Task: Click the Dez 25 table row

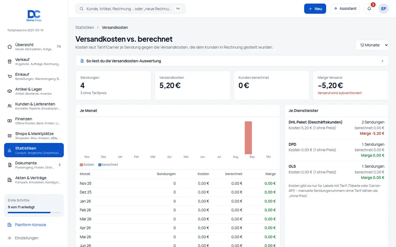Action: 178,192
